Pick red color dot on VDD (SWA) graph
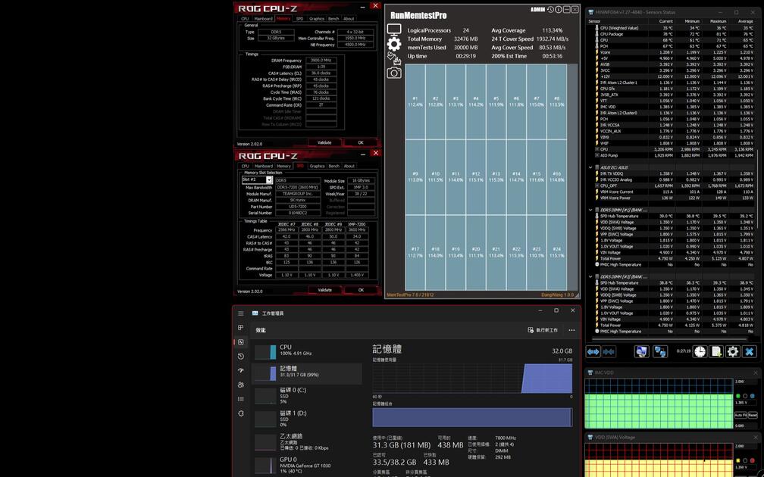The width and height of the screenshot is (764, 477). click(753, 460)
